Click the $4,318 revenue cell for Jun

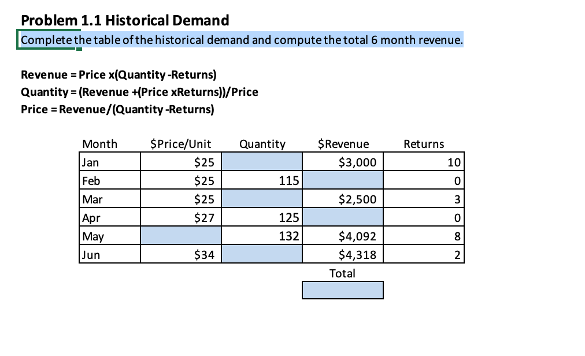pos(343,254)
